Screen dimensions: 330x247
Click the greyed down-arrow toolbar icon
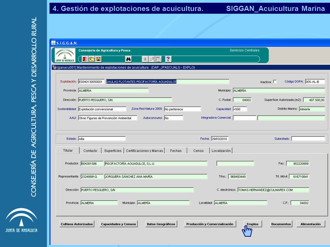coord(145,59)
